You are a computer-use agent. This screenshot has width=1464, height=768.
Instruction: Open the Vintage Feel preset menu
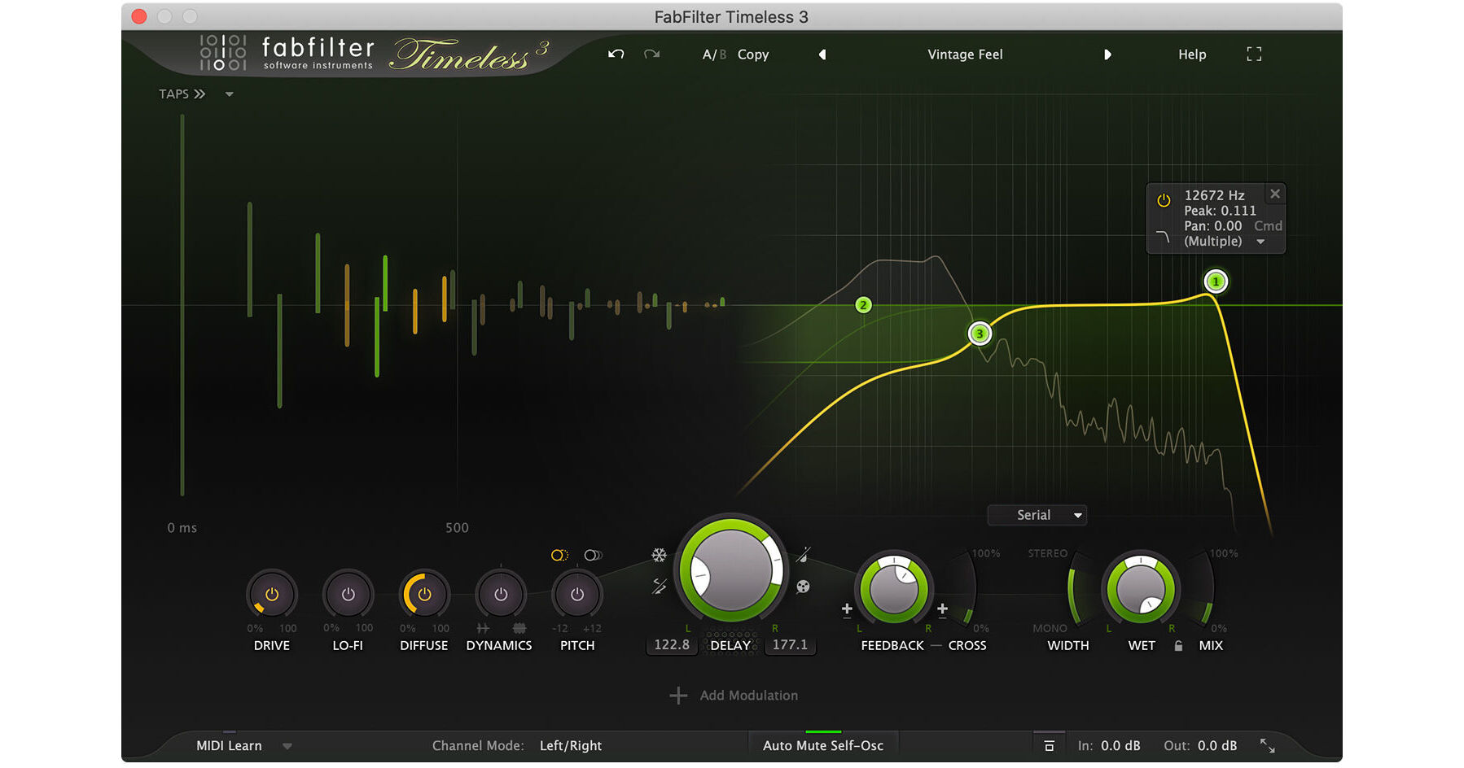pos(965,54)
